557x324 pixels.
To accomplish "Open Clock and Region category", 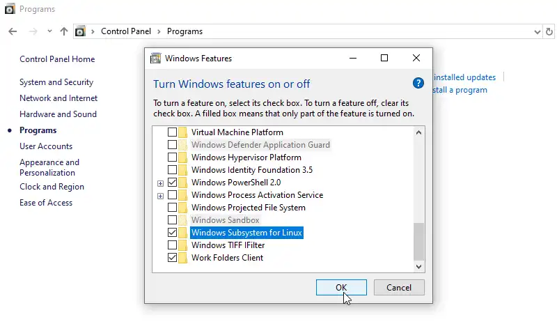I will (52, 187).
